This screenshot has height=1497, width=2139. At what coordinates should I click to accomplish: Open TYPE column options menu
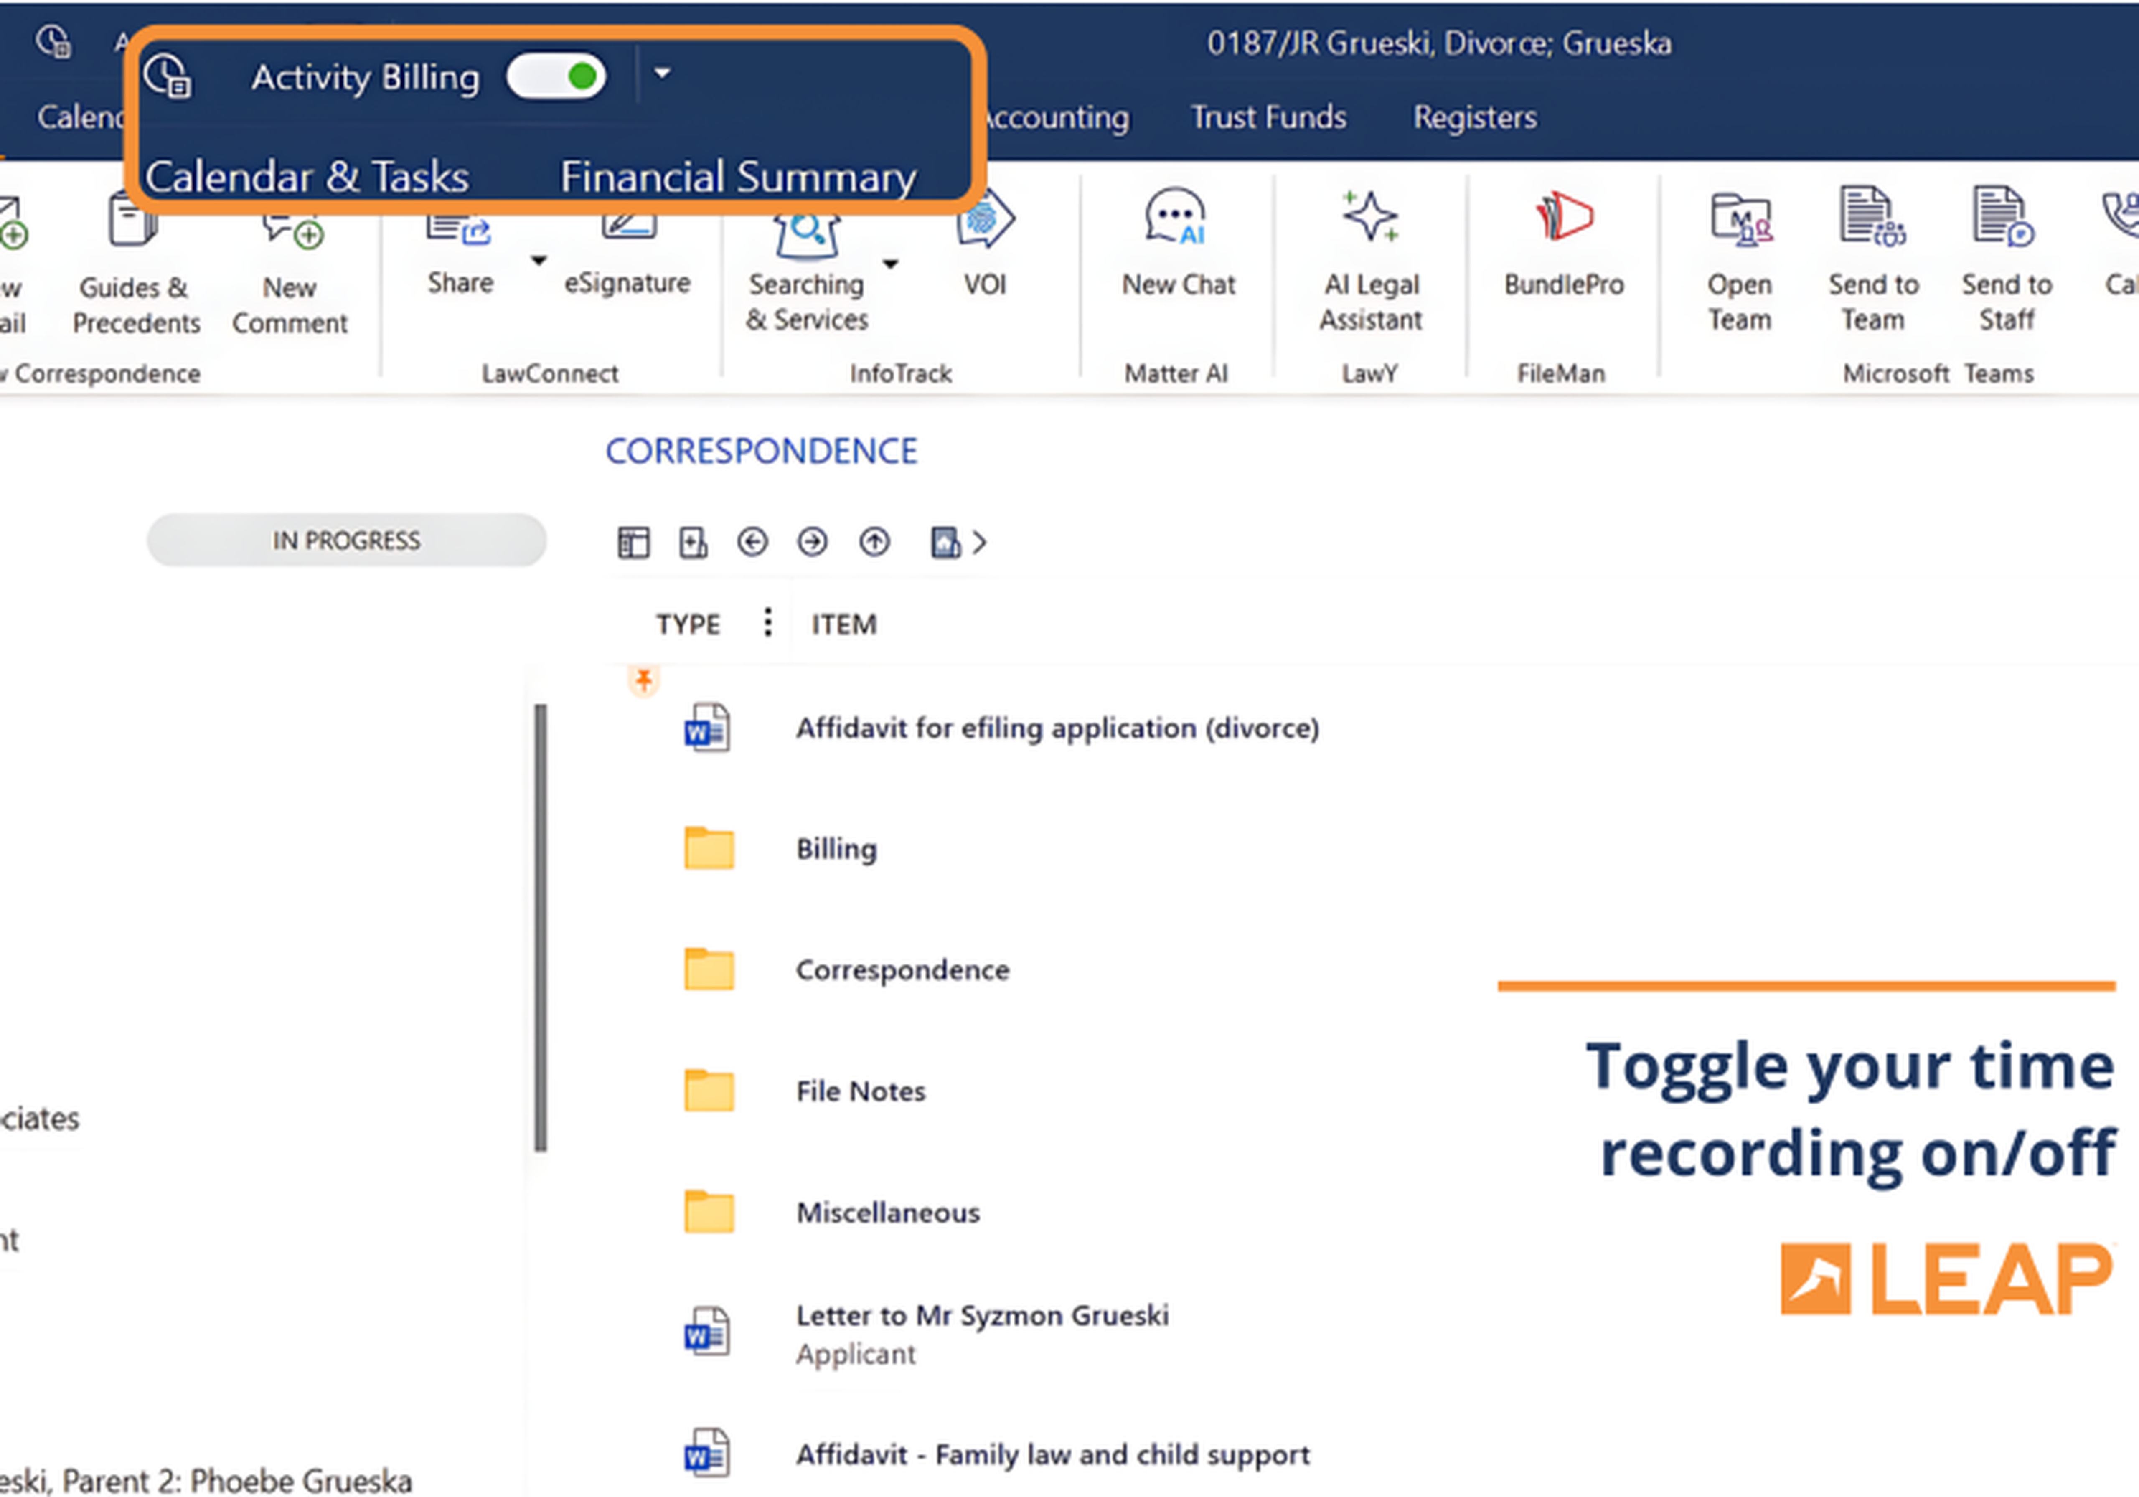[x=767, y=622]
